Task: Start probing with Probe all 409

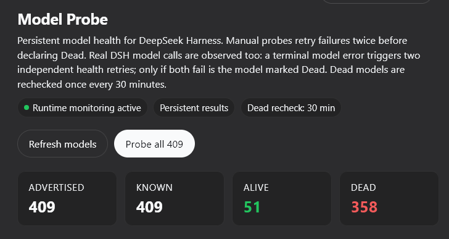Action: (x=154, y=143)
